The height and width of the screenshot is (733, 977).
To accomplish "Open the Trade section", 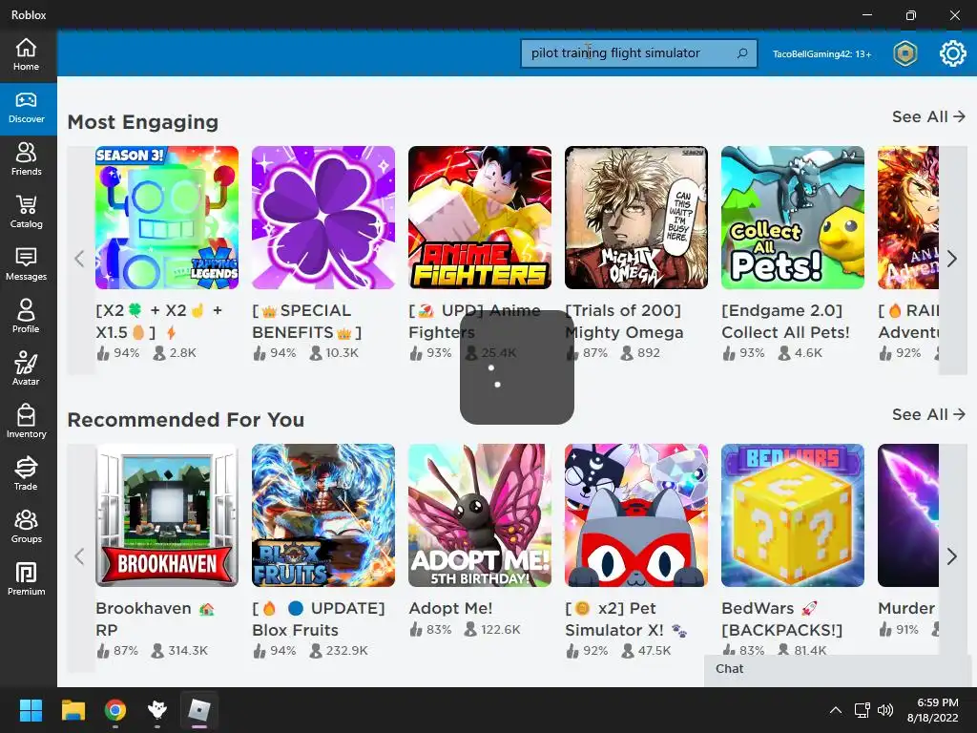I will (x=26, y=474).
